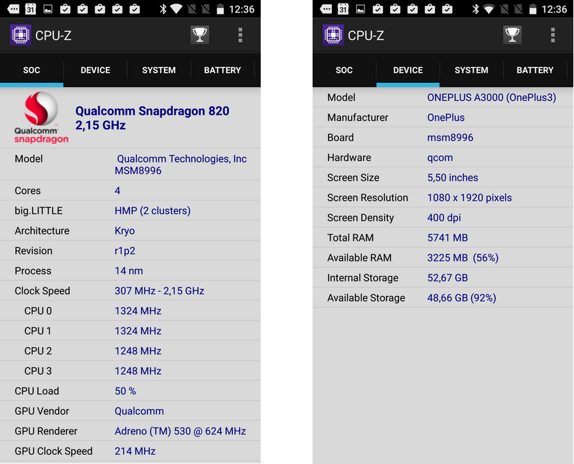Screen dimensions: 574x464
Task: Tap CPU 2 row '1248 MHz'
Action: tap(138, 351)
